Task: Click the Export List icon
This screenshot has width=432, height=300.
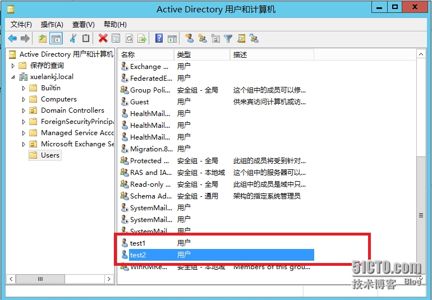Action: (x=142, y=38)
